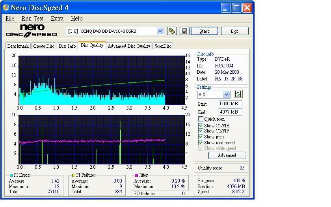Screen dimensions: 331x207
Task: Switch to the Disc Info tab
Action: (67, 46)
